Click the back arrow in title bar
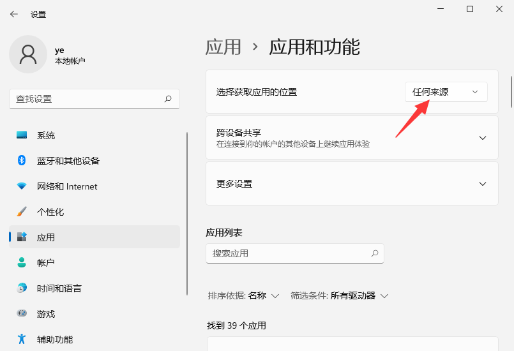Viewport: 514px width, 351px height. pyautogui.click(x=13, y=14)
